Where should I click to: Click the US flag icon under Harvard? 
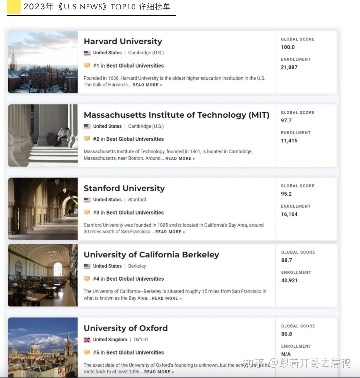(x=87, y=53)
